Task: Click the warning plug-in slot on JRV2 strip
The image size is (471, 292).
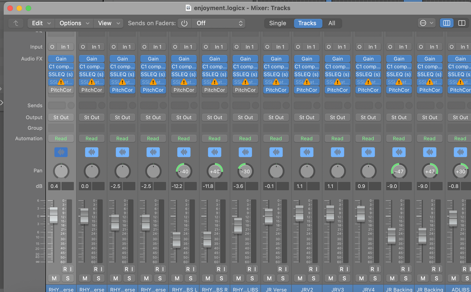Action: tap(307, 82)
